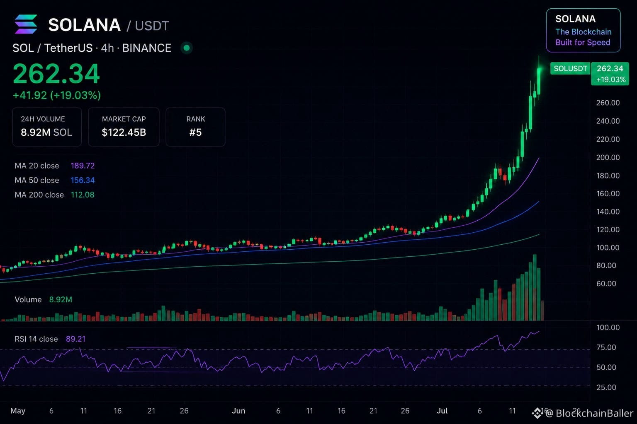Click the 'MA 20 close' indicator label
Screen dimensions: 637x424
(x=37, y=166)
